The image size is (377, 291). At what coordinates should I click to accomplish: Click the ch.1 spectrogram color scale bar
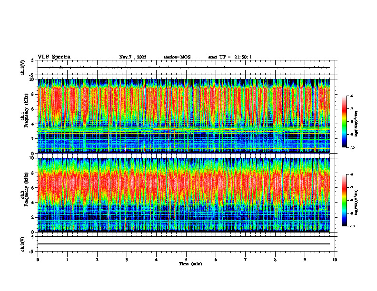(x=345, y=122)
